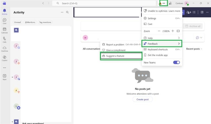This screenshot has width=211, height=124.
Task: Toggle the New Teams switch off
Action: point(176,63)
